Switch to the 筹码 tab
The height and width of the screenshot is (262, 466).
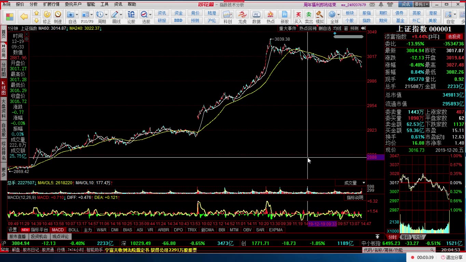click(405, 237)
